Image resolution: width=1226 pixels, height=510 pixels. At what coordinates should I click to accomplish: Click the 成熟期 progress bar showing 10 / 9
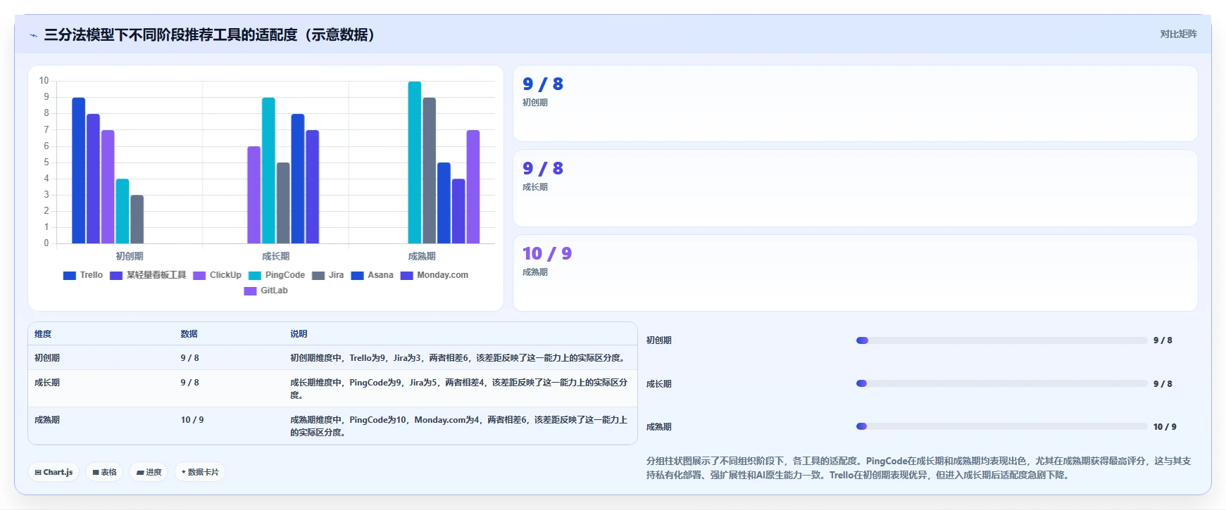click(x=1001, y=426)
